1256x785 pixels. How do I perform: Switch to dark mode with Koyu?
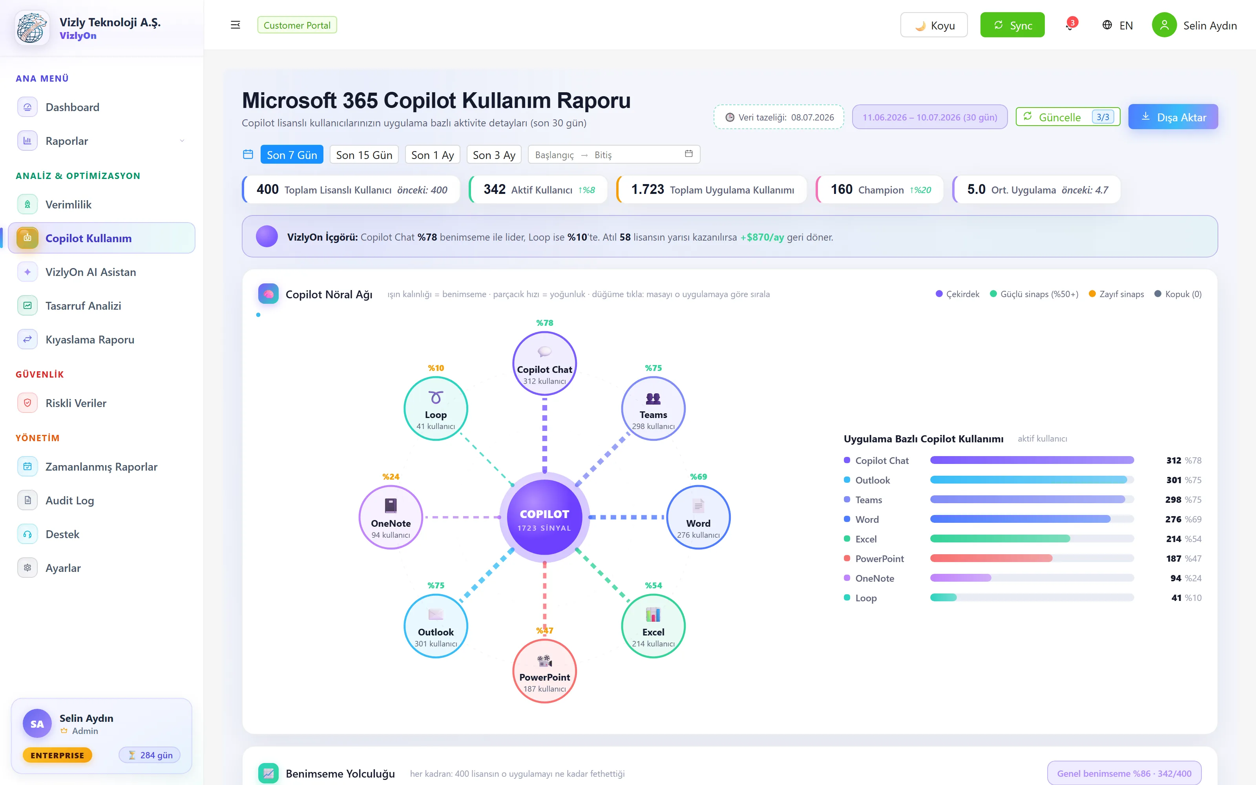[x=934, y=25]
